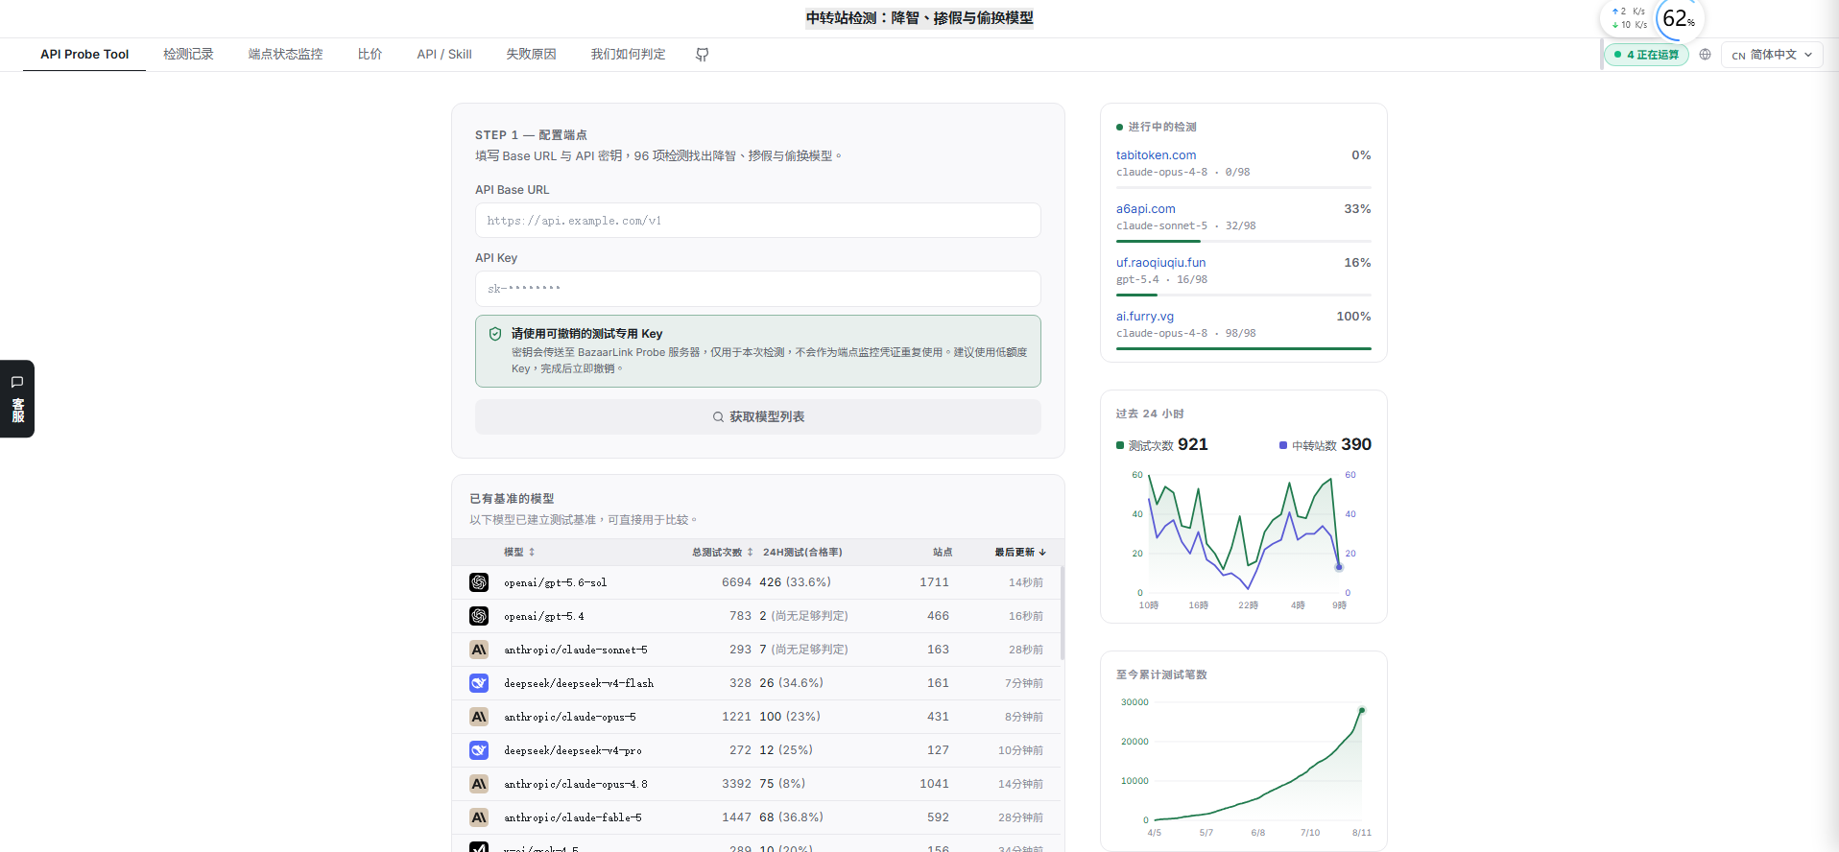Viewport: 1839px width, 852px height.
Task: Select the deepseek/deepseek-v4-flash model name
Action: click(x=579, y=683)
